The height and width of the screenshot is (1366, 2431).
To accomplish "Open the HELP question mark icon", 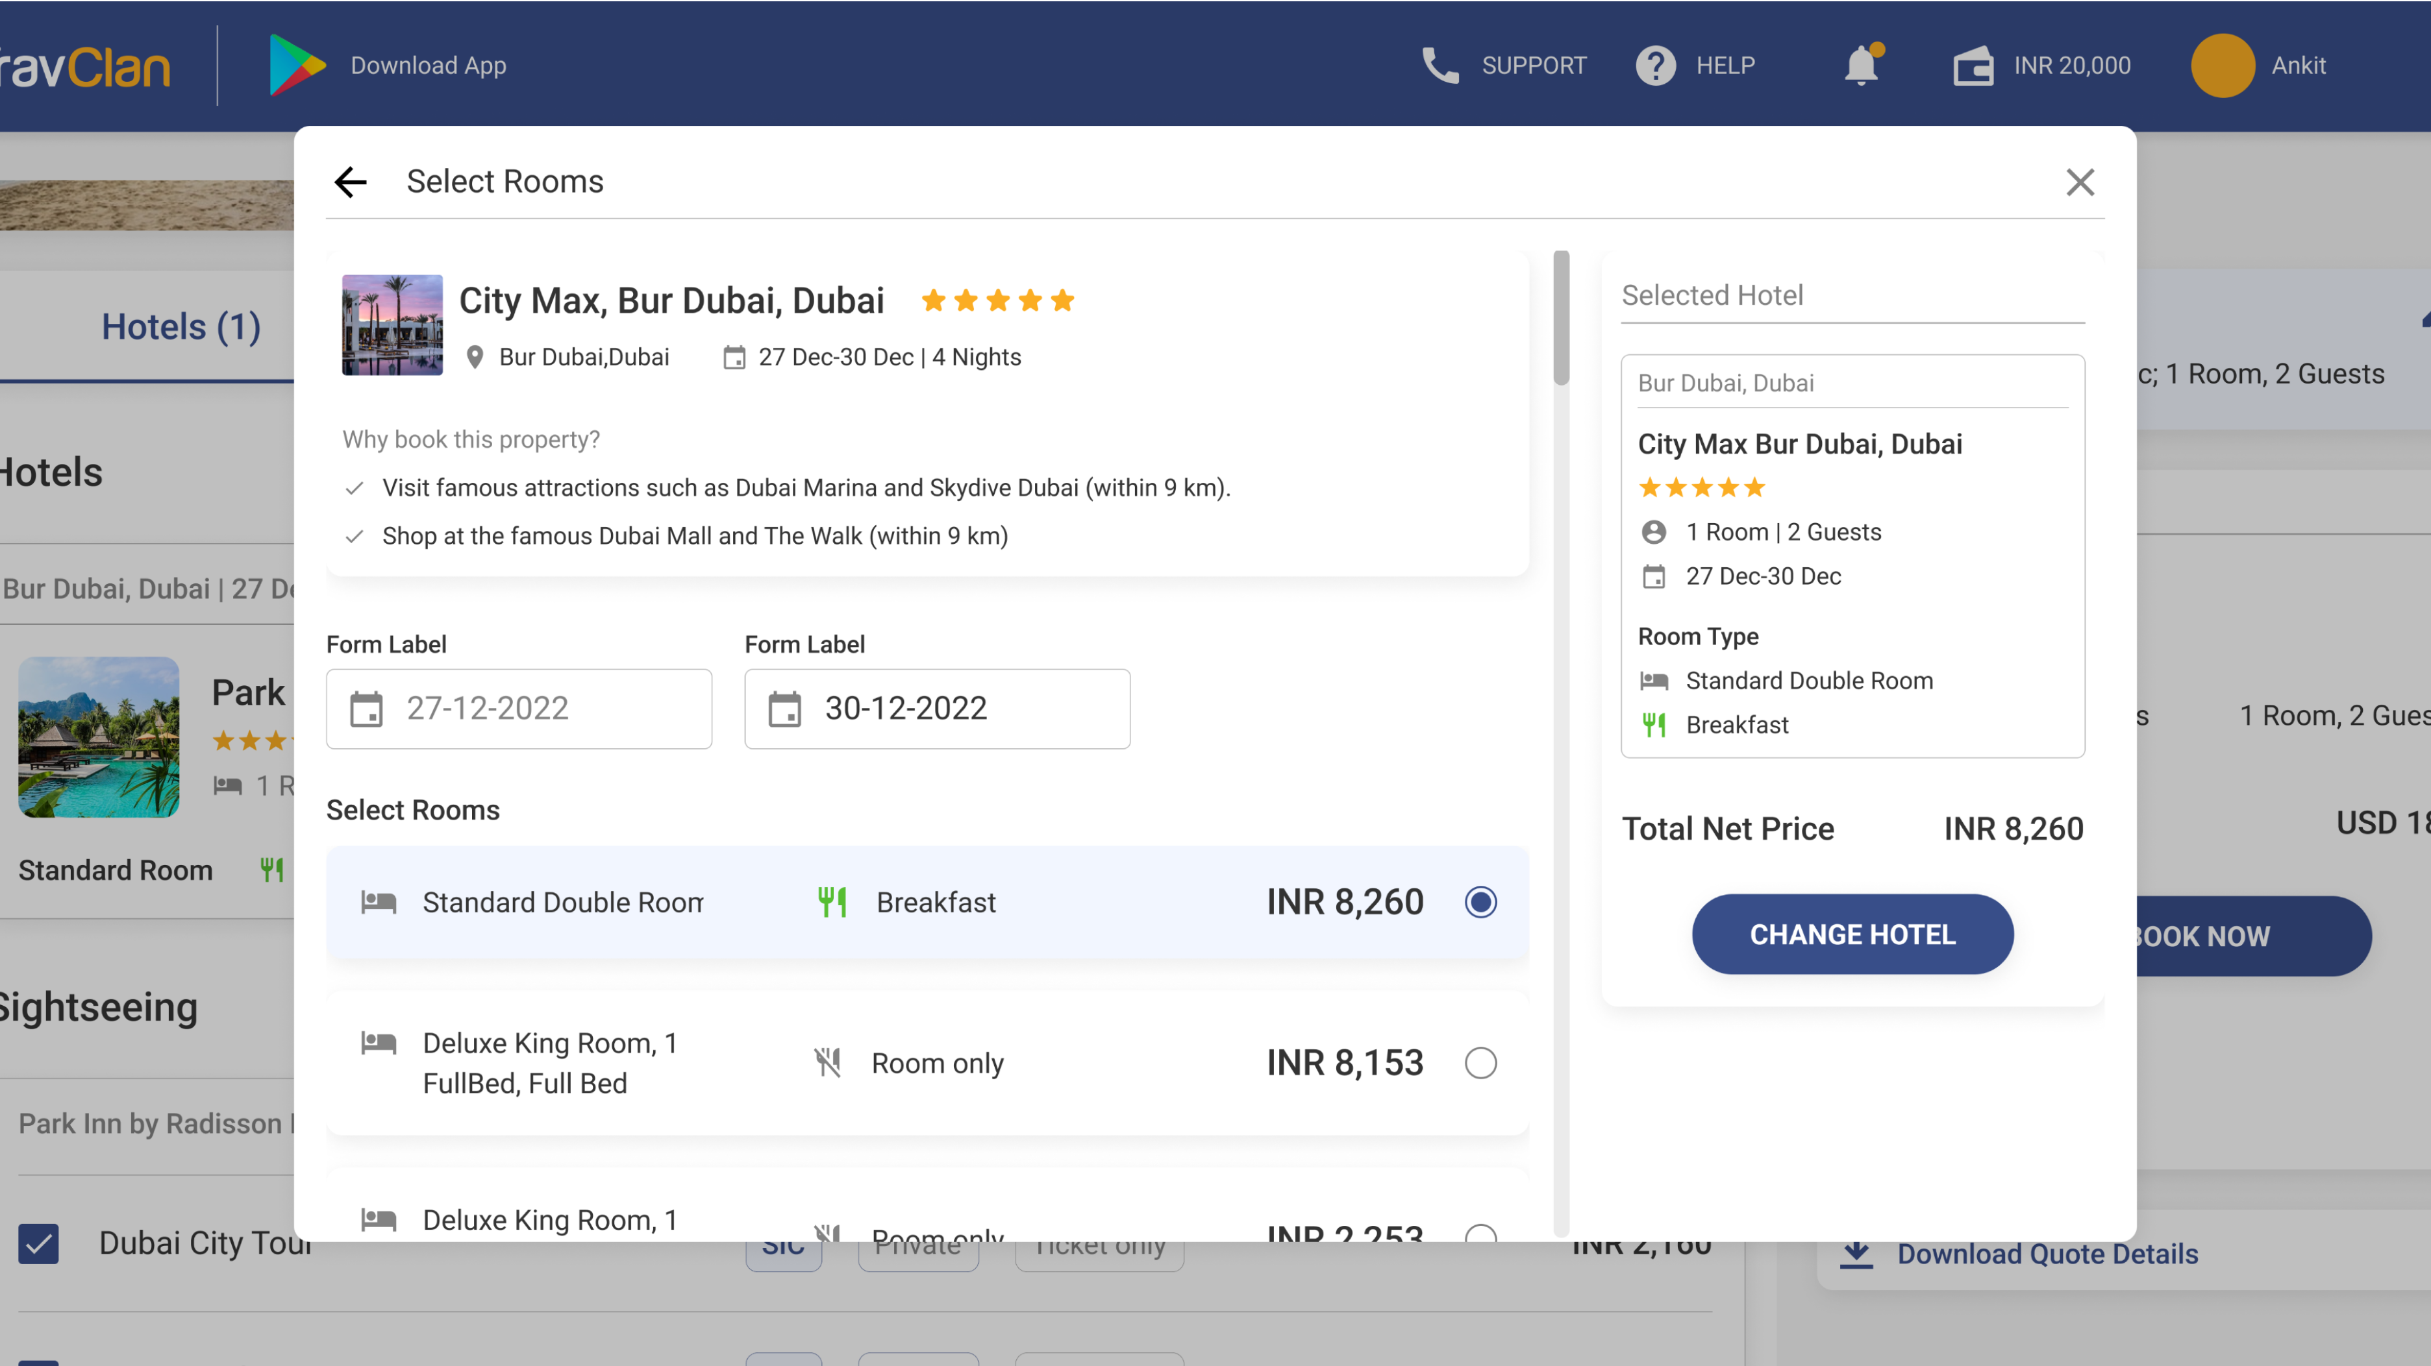I will [x=1655, y=65].
